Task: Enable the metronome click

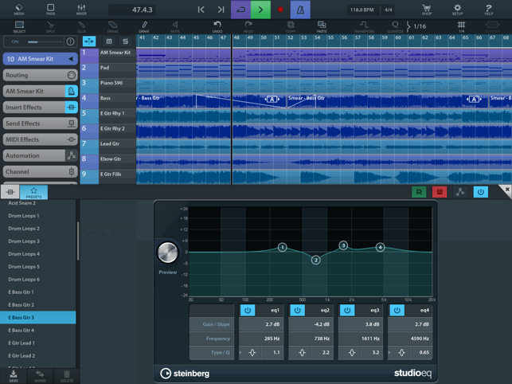Action: 300,10
